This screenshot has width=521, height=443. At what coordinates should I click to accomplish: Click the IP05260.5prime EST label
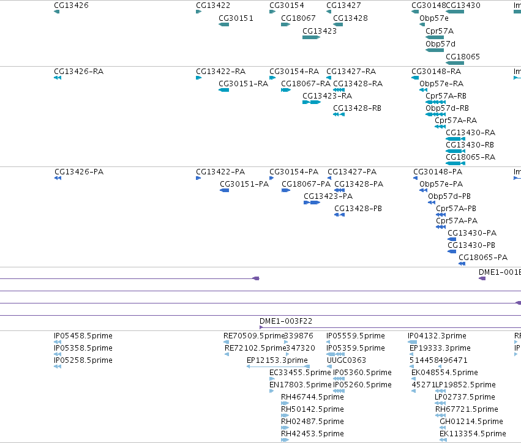tap(362, 385)
